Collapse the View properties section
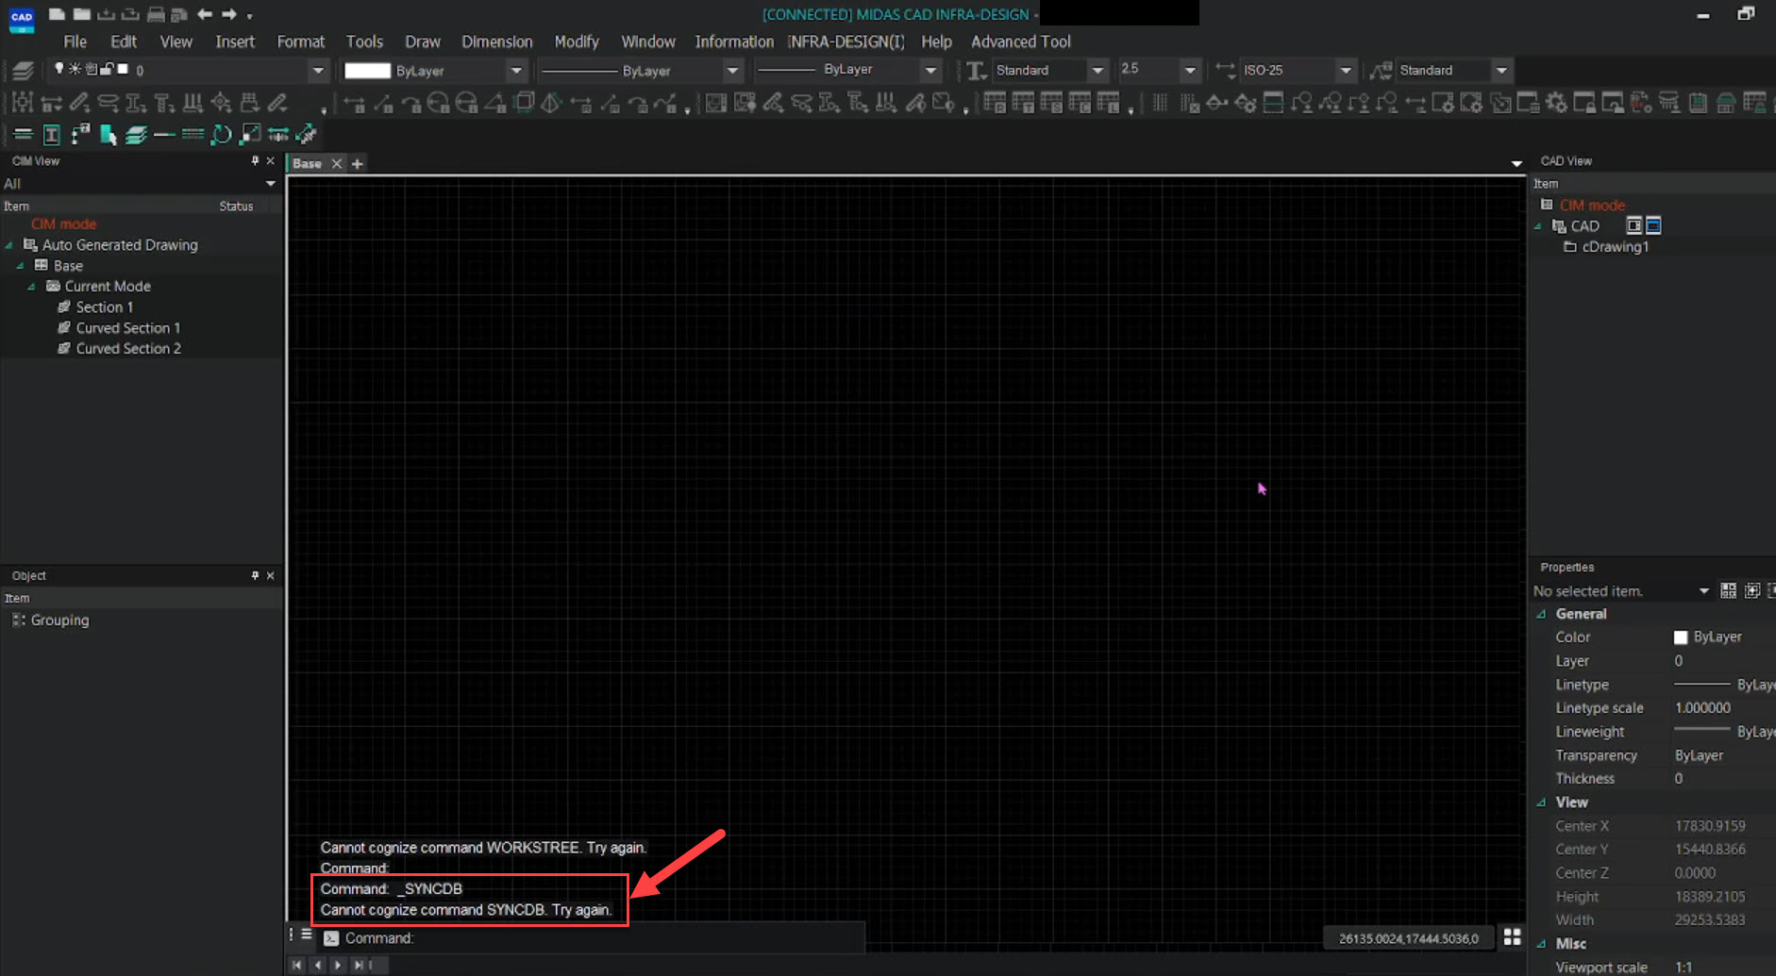This screenshot has width=1776, height=976. pos(1541,802)
